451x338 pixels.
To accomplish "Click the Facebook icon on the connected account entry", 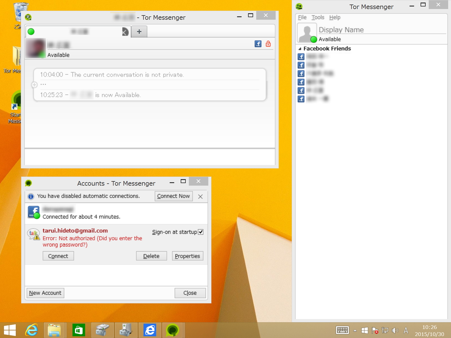I will point(33,212).
